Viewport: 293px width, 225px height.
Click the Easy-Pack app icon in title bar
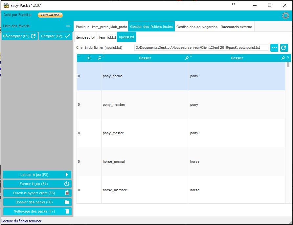point(6,5)
